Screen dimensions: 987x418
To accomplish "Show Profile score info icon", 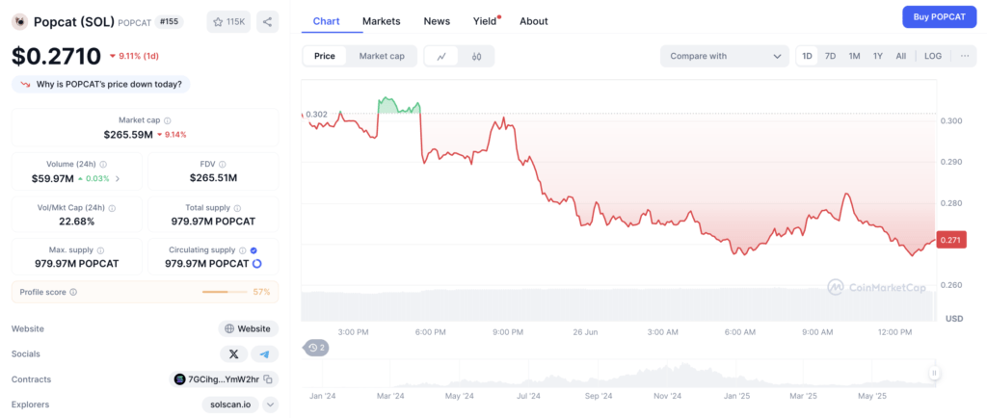I will pos(73,292).
